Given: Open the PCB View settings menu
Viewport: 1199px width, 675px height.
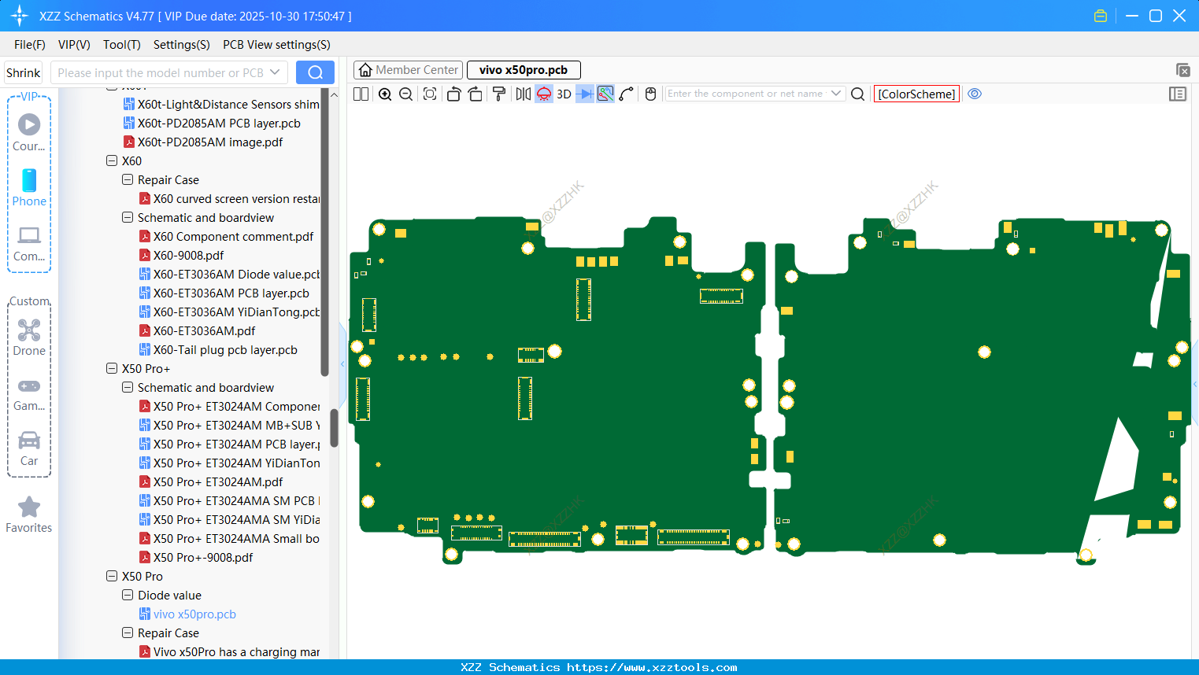Looking at the screenshot, I should [x=276, y=45].
